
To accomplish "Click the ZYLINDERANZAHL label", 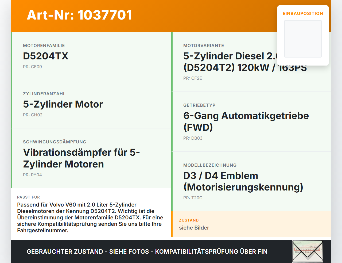I will click(x=44, y=94).
